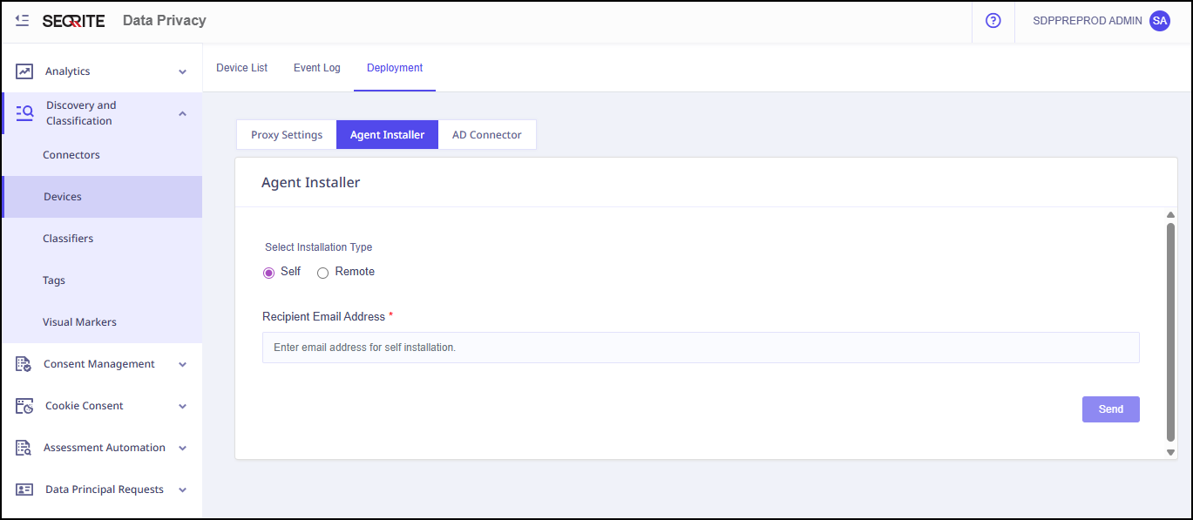
Task: Click the SA user avatar
Action: [1159, 21]
